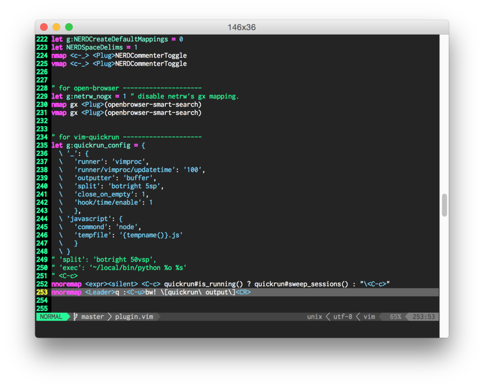484x388 pixels.
Task: Click the master branch name
Action: pos(92,316)
